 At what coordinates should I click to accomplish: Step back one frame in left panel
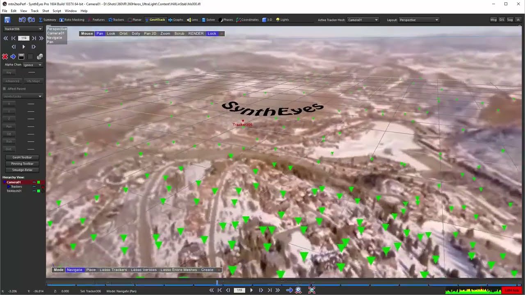tap(14, 47)
